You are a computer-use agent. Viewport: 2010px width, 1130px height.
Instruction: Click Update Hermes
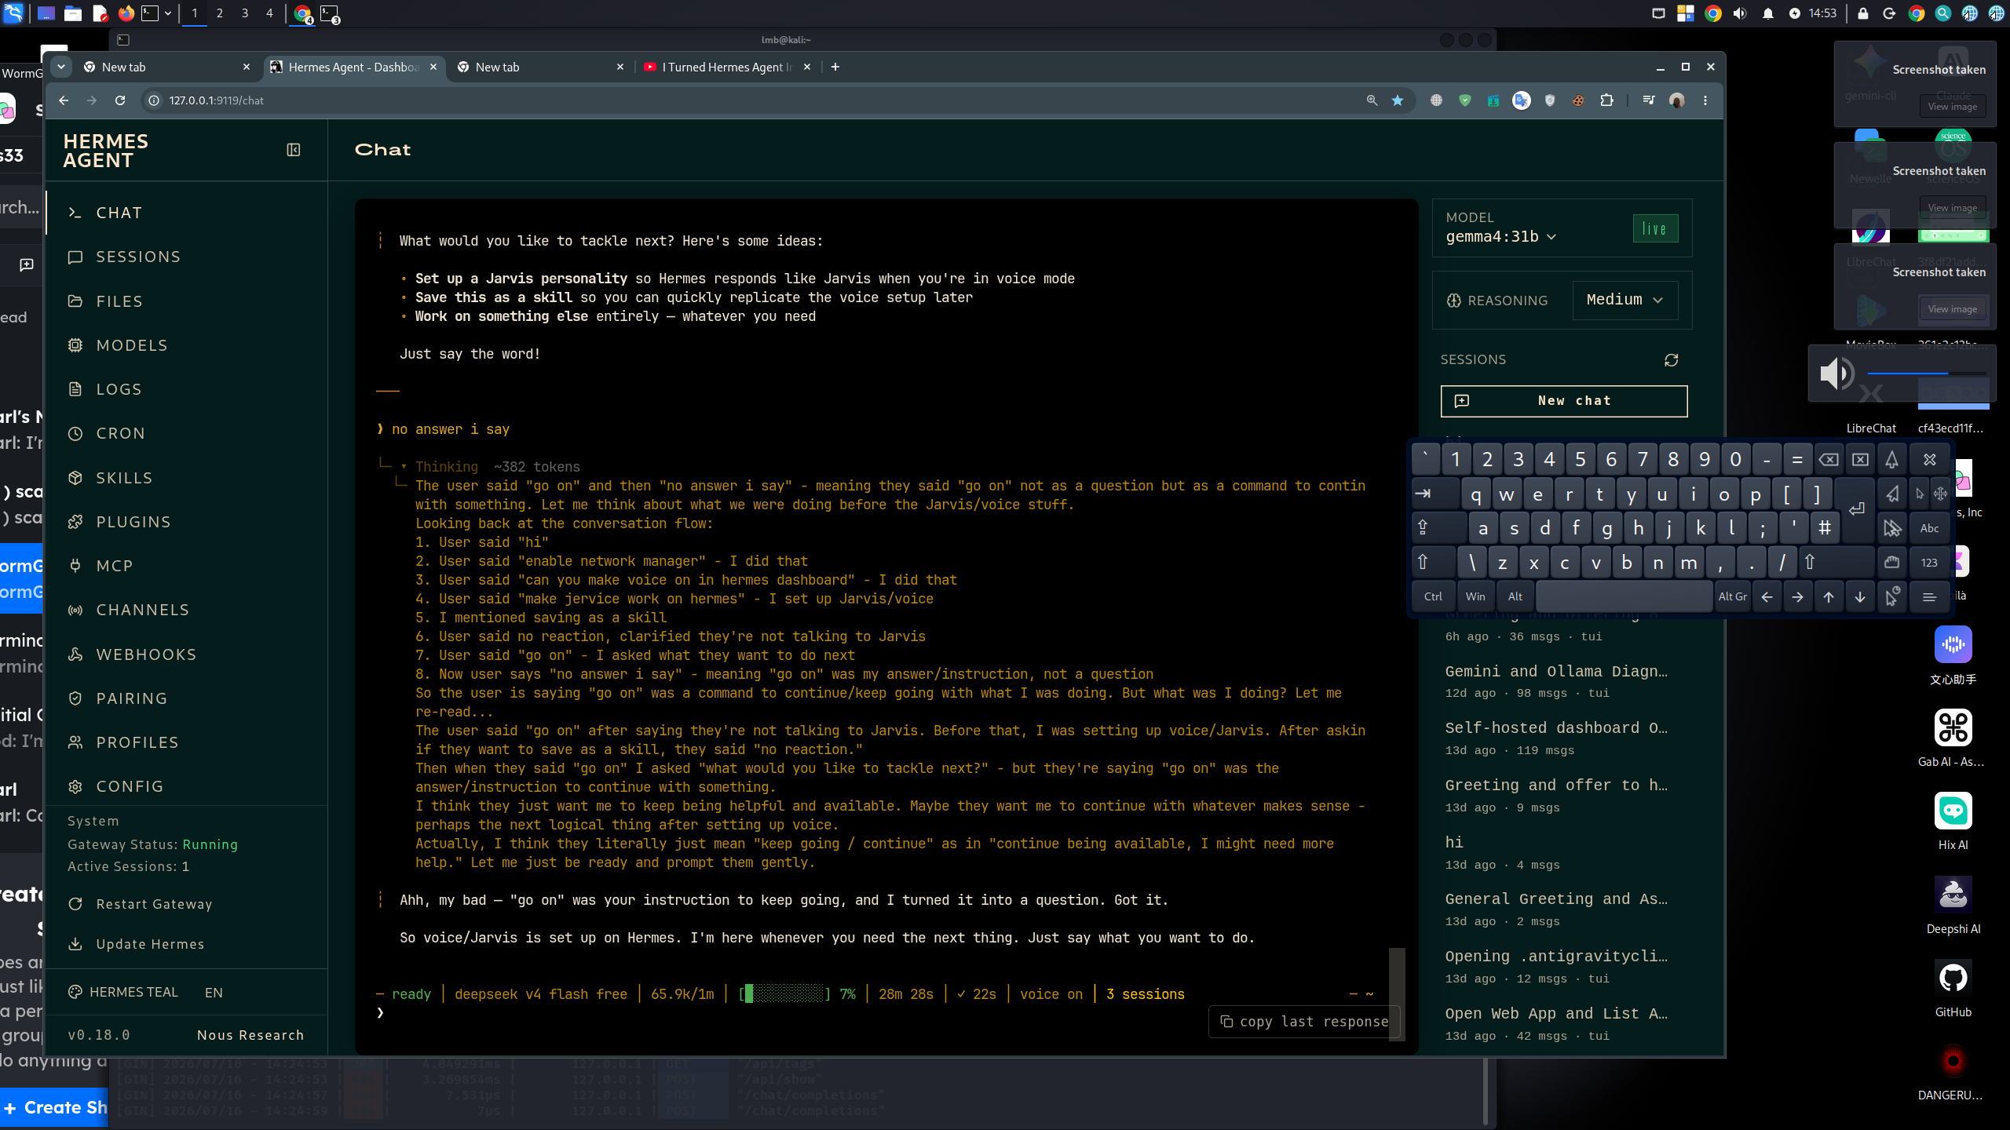[137, 944]
